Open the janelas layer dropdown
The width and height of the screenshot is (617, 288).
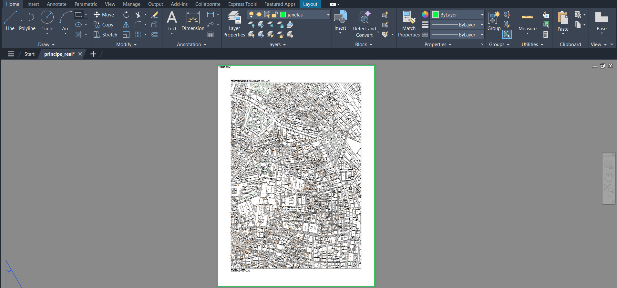pyautogui.click(x=328, y=15)
